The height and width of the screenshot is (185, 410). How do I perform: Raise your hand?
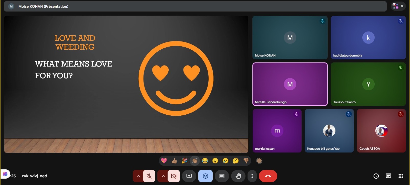coord(238,176)
